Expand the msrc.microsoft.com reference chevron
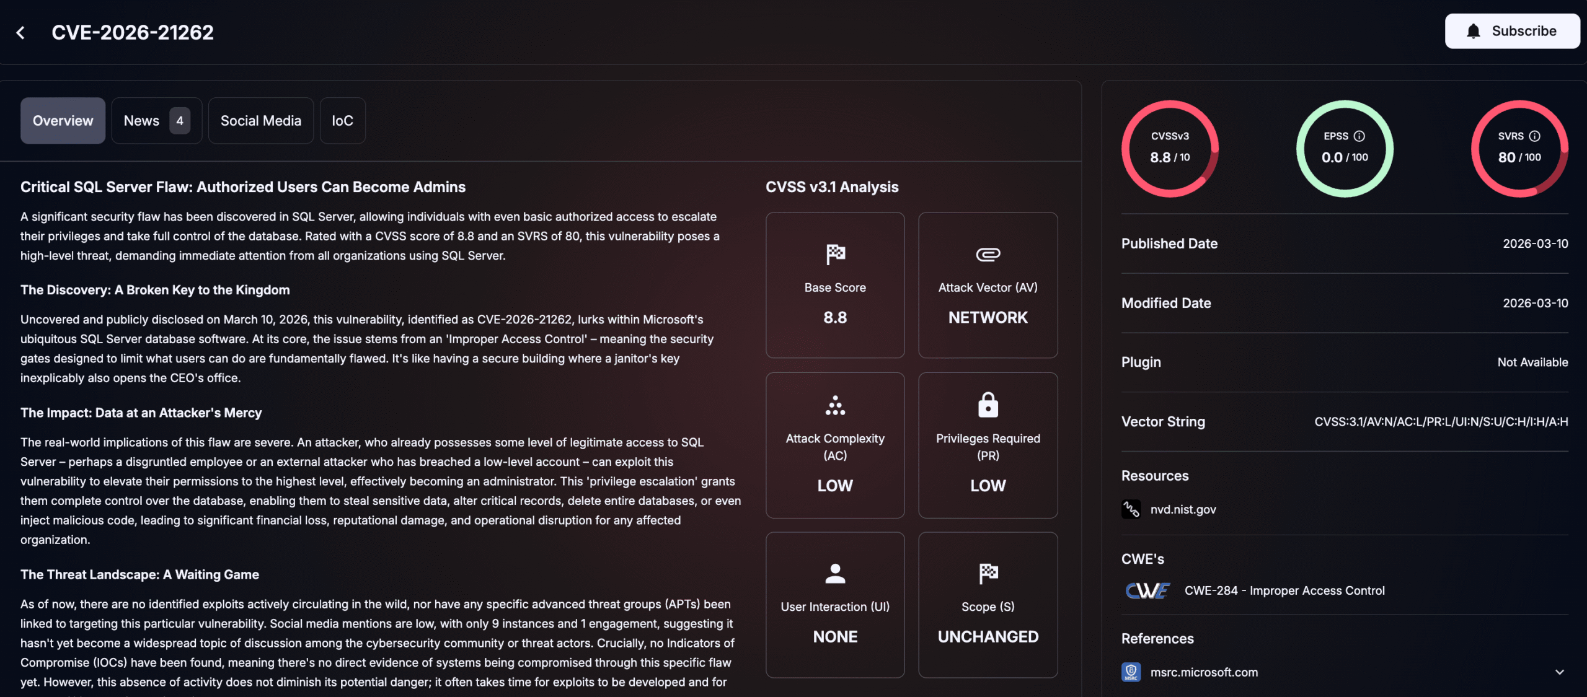 (1559, 672)
